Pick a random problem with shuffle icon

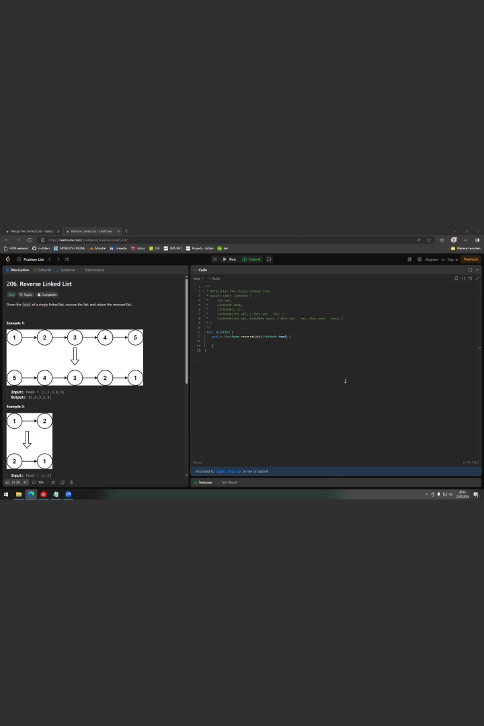click(x=67, y=259)
